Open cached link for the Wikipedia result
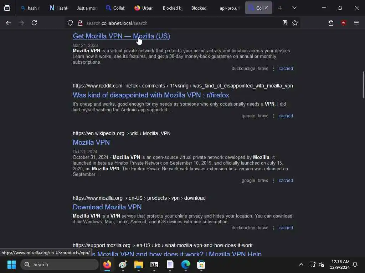The height and width of the screenshot is (273, 365). [286, 181]
